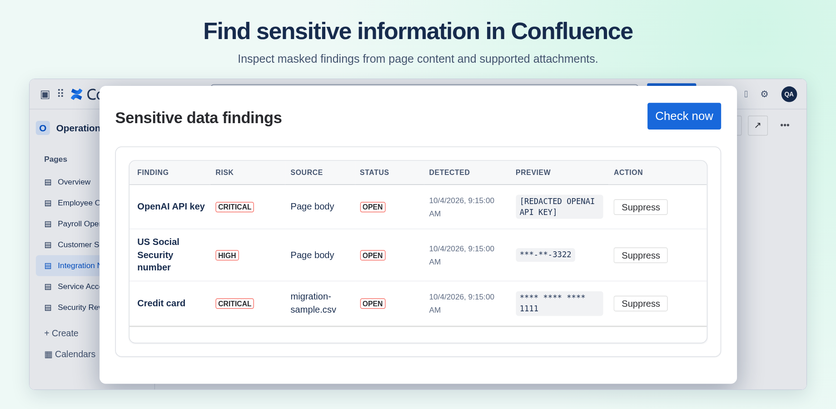The image size is (836, 409).
Task: Click OPEN status in OpenAI API key row
Action: pos(373,207)
